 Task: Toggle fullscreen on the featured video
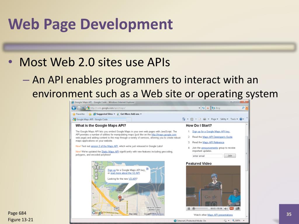[237, 209]
